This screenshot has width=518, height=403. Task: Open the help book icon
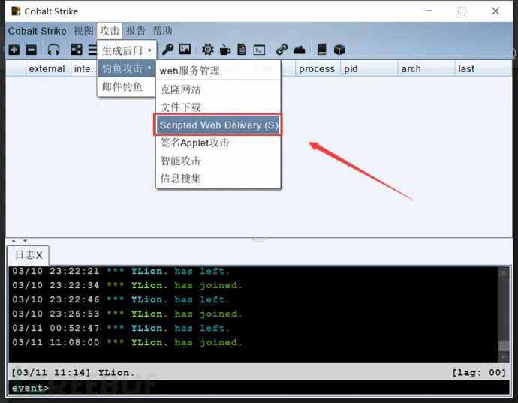322,50
